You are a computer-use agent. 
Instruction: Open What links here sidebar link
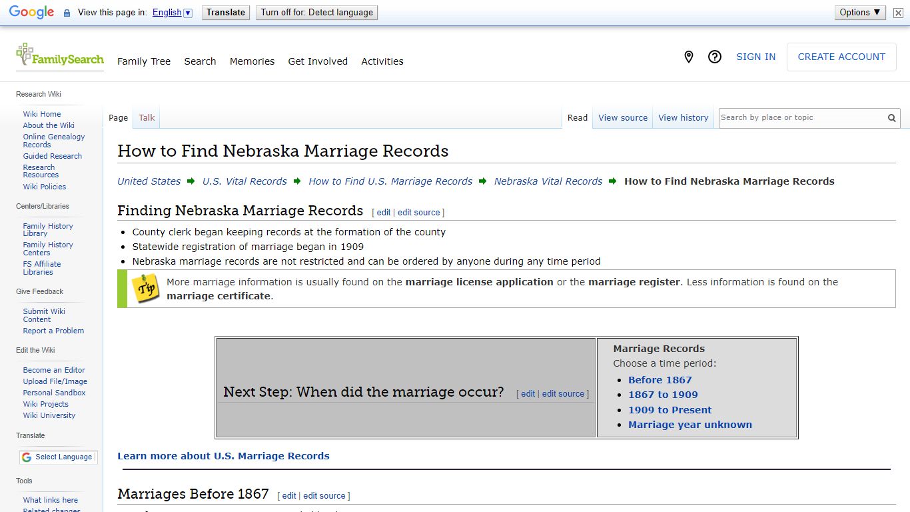(x=51, y=500)
